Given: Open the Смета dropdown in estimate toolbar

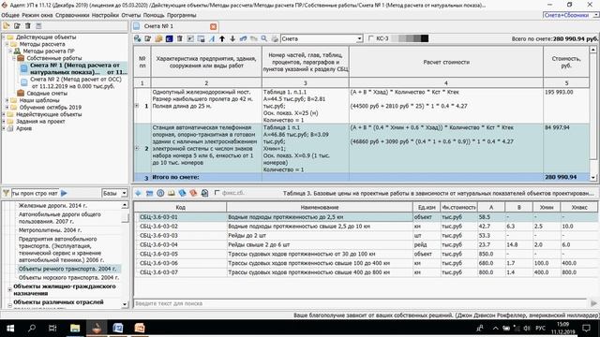Looking at the screenshot, I should tap(359, 38).
